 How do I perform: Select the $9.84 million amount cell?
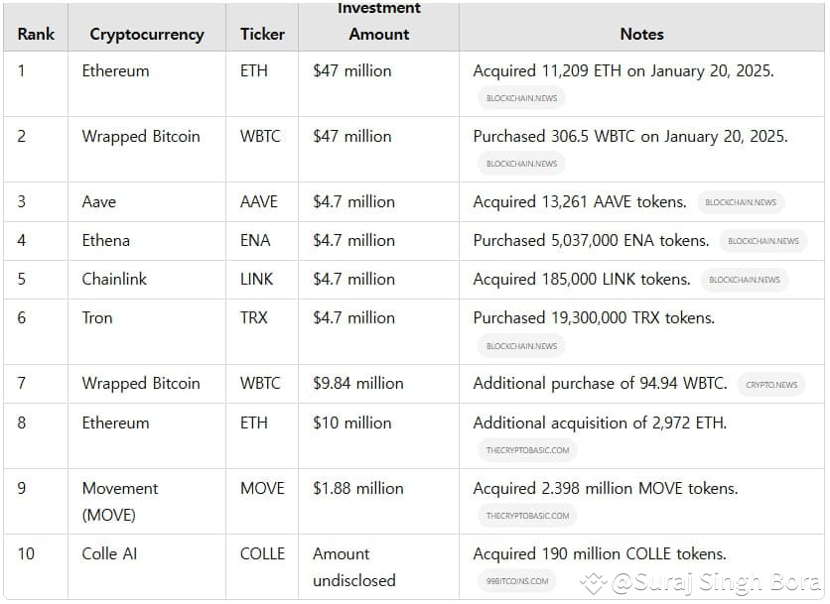click(378, 384)
